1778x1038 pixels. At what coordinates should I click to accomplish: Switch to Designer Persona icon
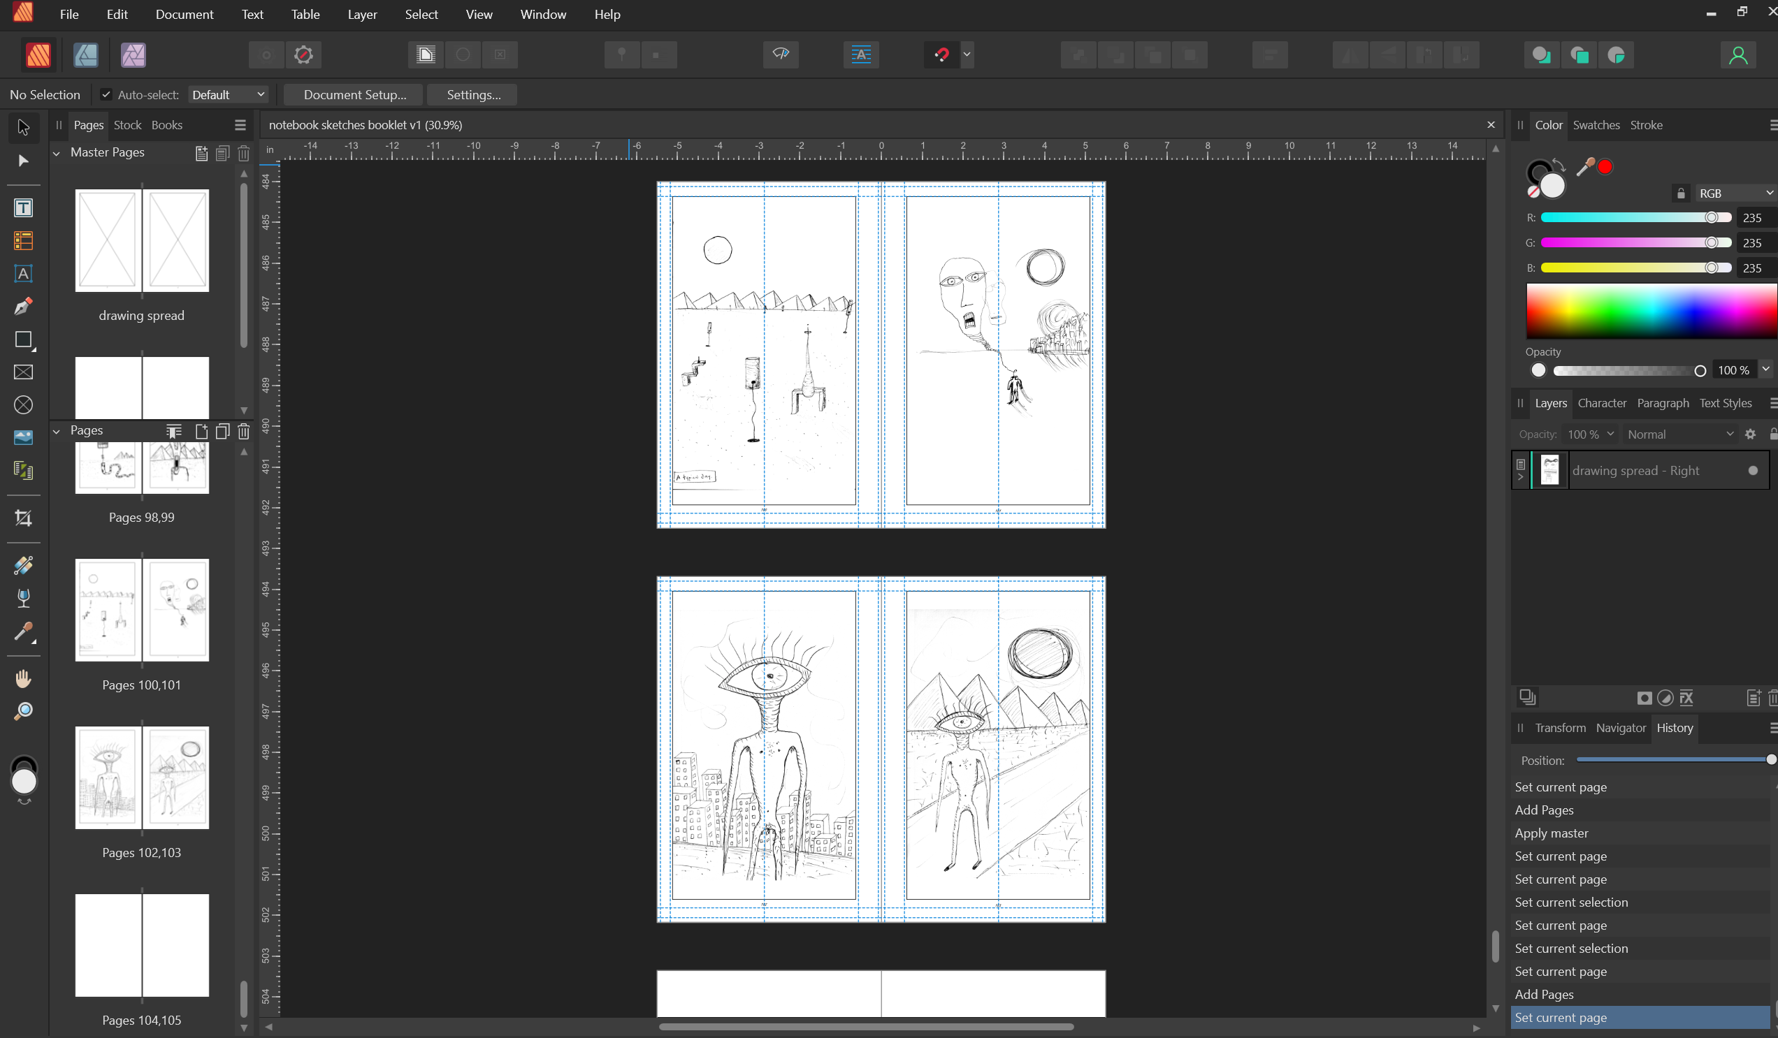[x=85, y=55]
